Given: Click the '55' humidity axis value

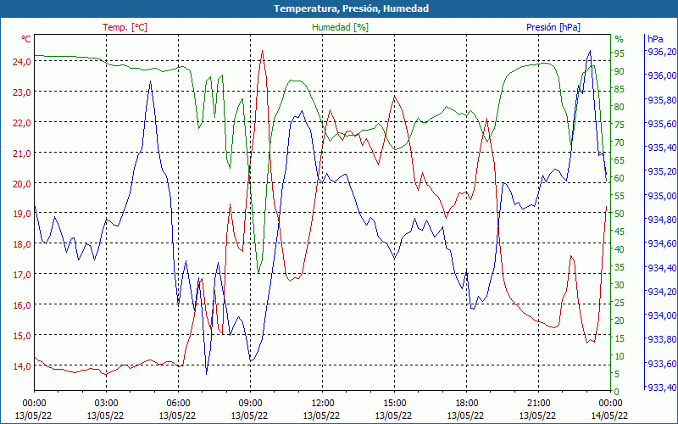Looking at the screenshot, I should pos(620,196).
